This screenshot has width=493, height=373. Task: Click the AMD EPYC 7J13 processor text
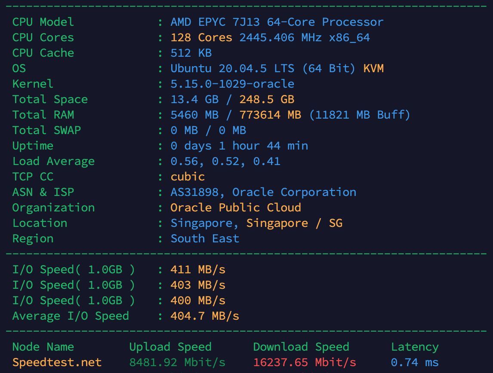click(x=277, y=22)
